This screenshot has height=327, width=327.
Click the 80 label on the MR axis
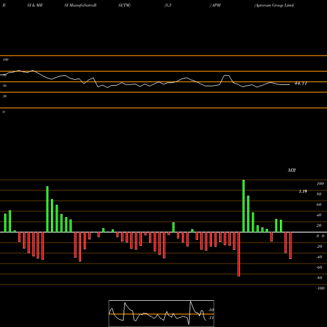319,194
